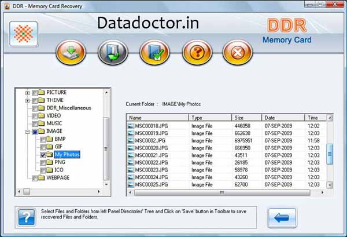Click the orange Exit X toolbar button

[x=238, y=52]
